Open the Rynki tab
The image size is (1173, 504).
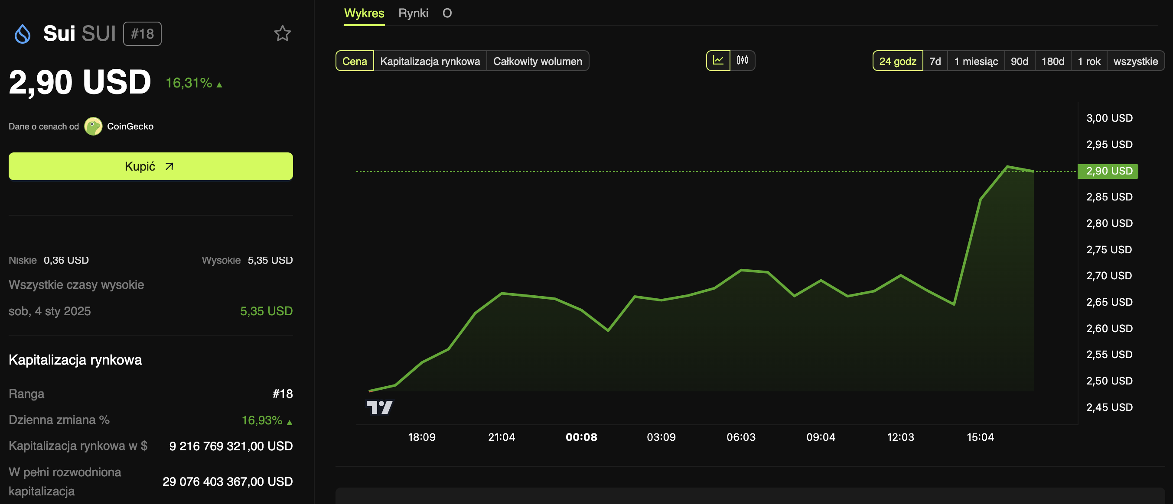(413, 13)
